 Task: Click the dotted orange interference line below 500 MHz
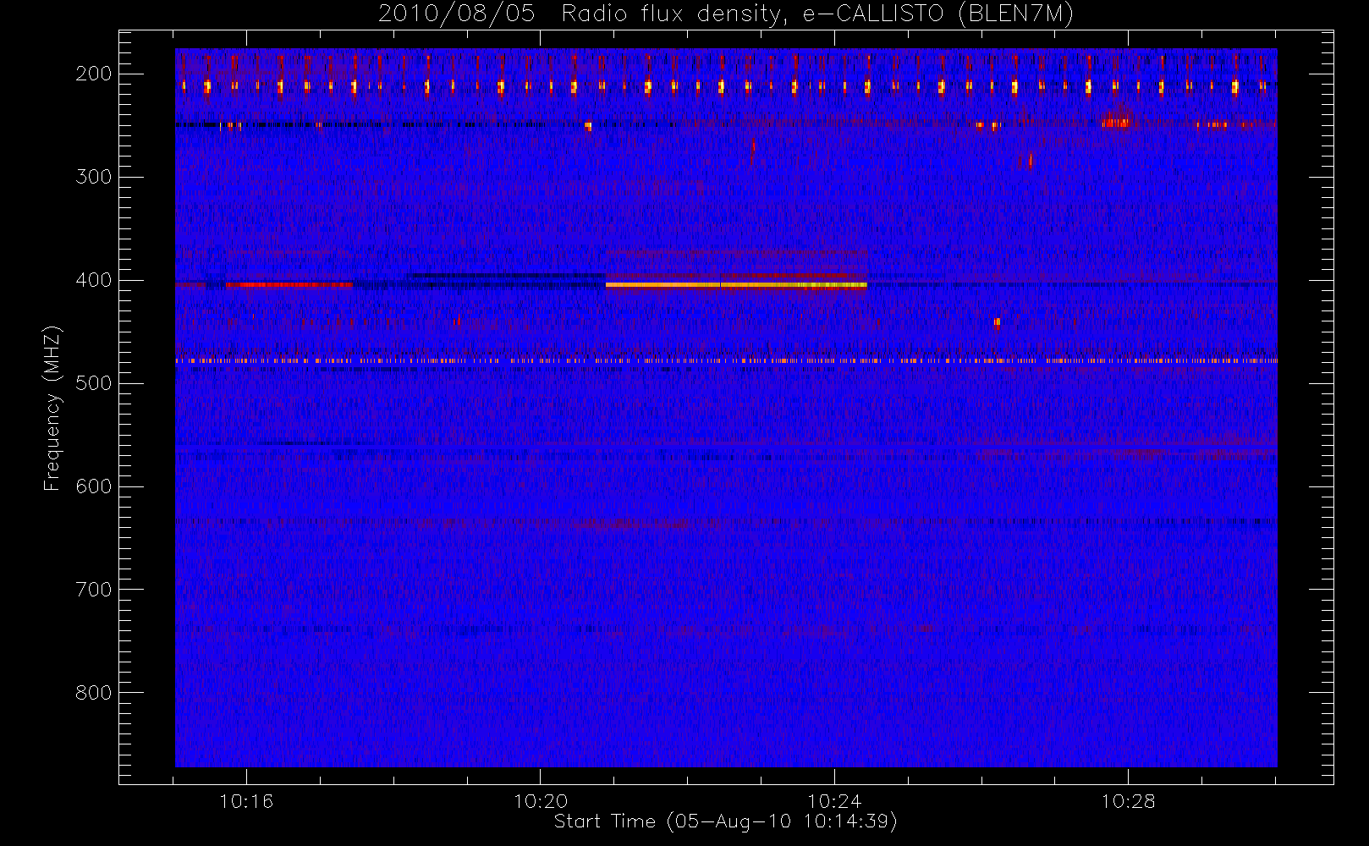point(726,360)
